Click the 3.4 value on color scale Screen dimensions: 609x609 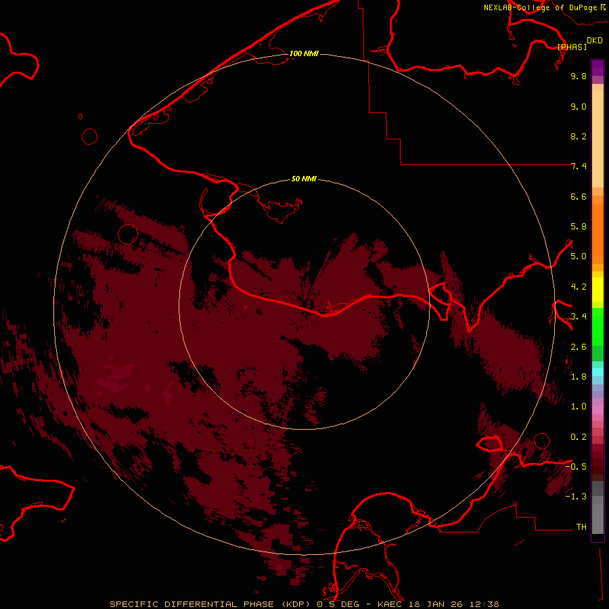click(x=579, y=317)
